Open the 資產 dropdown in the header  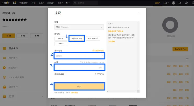tap(158, 3)
